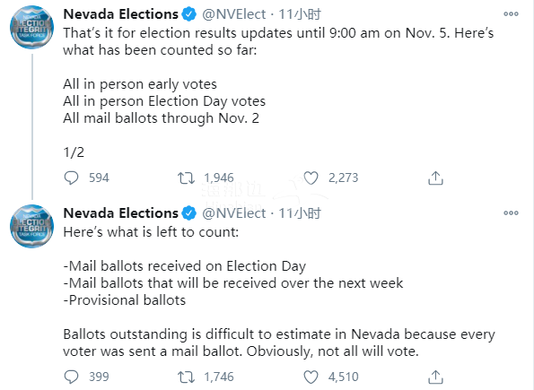Click the second tweet's profile avatar
Viewport: 534px width, 390px height.
31,226
